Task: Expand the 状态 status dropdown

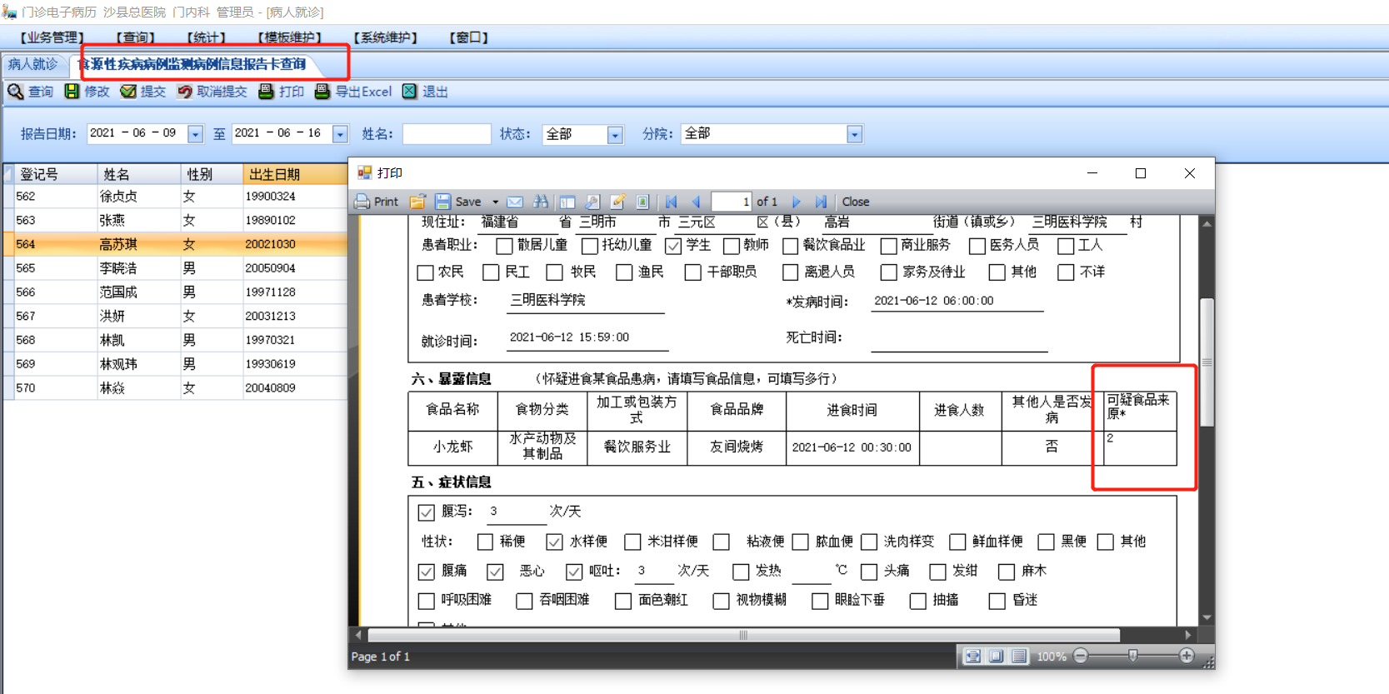Action: pyautogui.click(x=615, y=134)
